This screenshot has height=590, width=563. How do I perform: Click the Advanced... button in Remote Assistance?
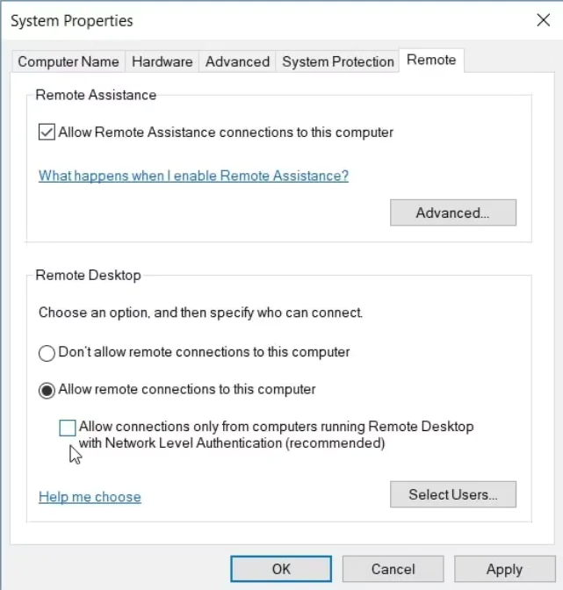[x=452, y=212]
